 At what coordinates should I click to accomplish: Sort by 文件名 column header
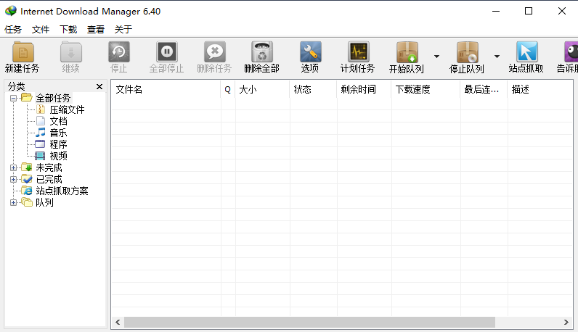(x=166, y=89)
